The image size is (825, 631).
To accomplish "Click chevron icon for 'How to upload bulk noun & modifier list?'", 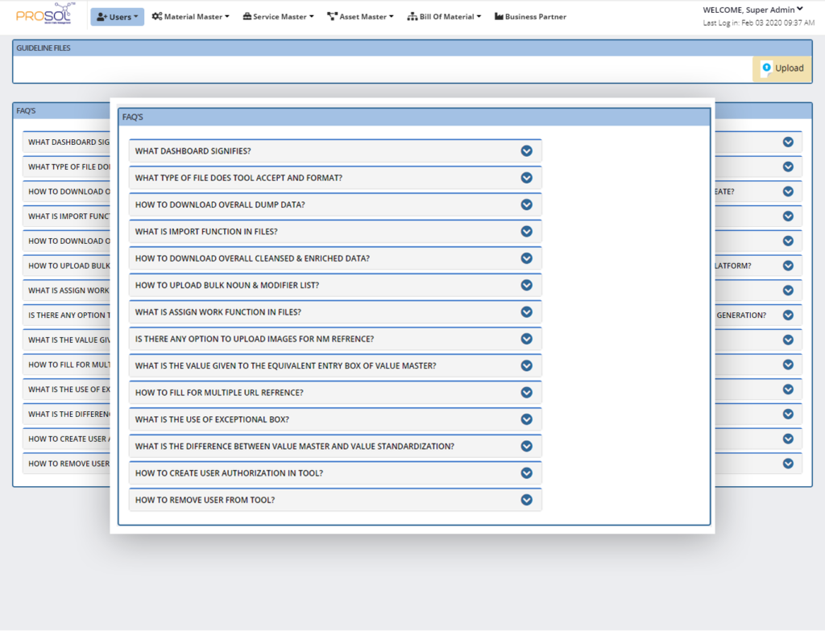I will (526, 285).
